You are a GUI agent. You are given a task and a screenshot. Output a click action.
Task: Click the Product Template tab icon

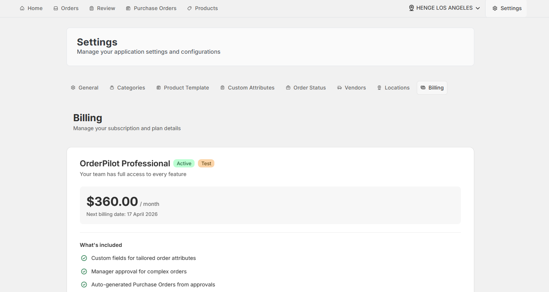tap(158, 88)
